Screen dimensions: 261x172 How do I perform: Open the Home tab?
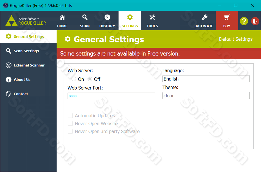click(62, 20)
